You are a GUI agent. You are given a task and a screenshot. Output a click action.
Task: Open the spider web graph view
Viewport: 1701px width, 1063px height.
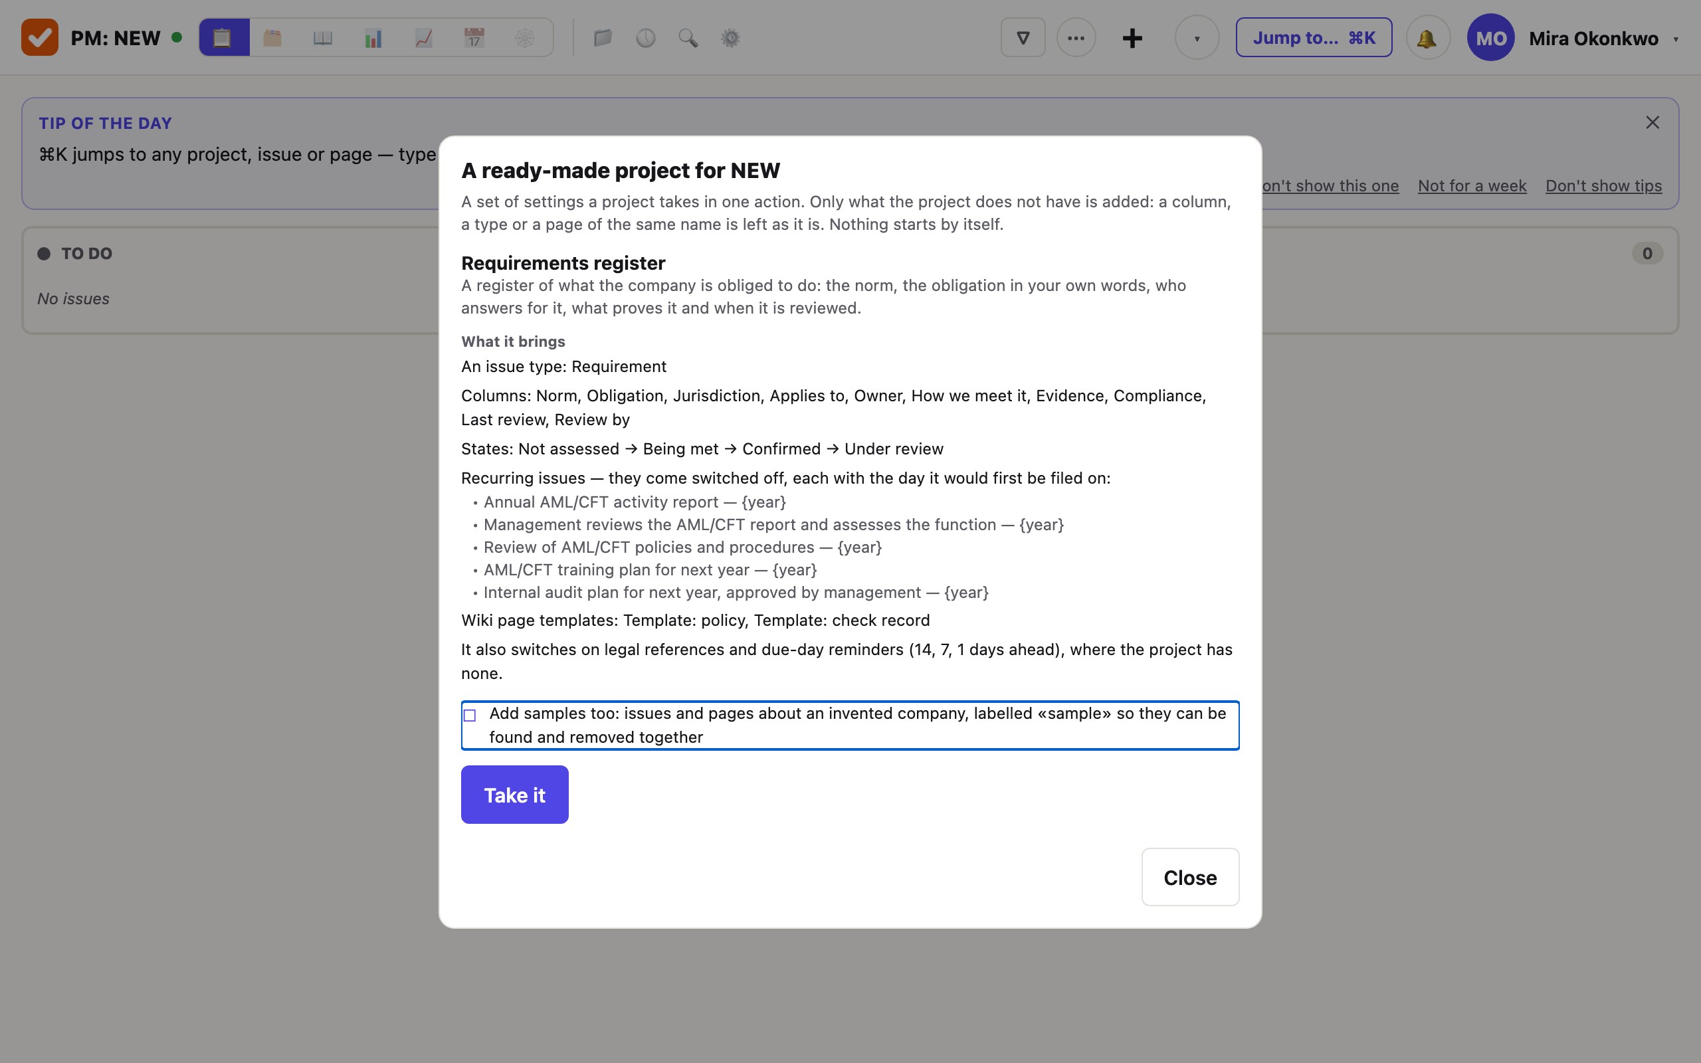coord(525,38)
